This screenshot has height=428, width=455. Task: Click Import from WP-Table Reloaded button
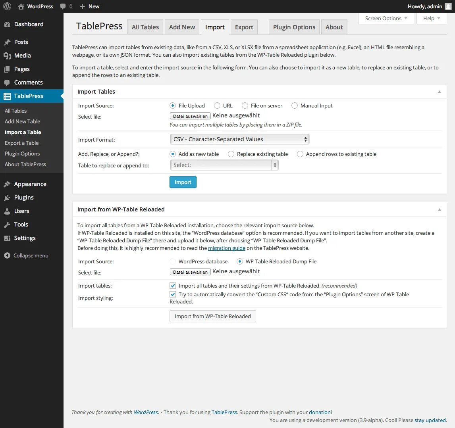pos(213,317)
